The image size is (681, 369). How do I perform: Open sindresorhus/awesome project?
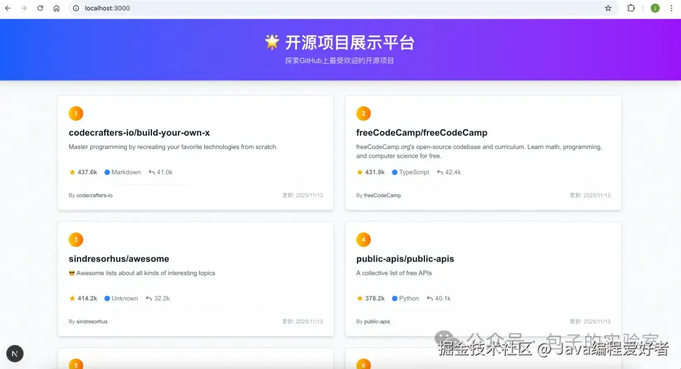click(119, 259)
